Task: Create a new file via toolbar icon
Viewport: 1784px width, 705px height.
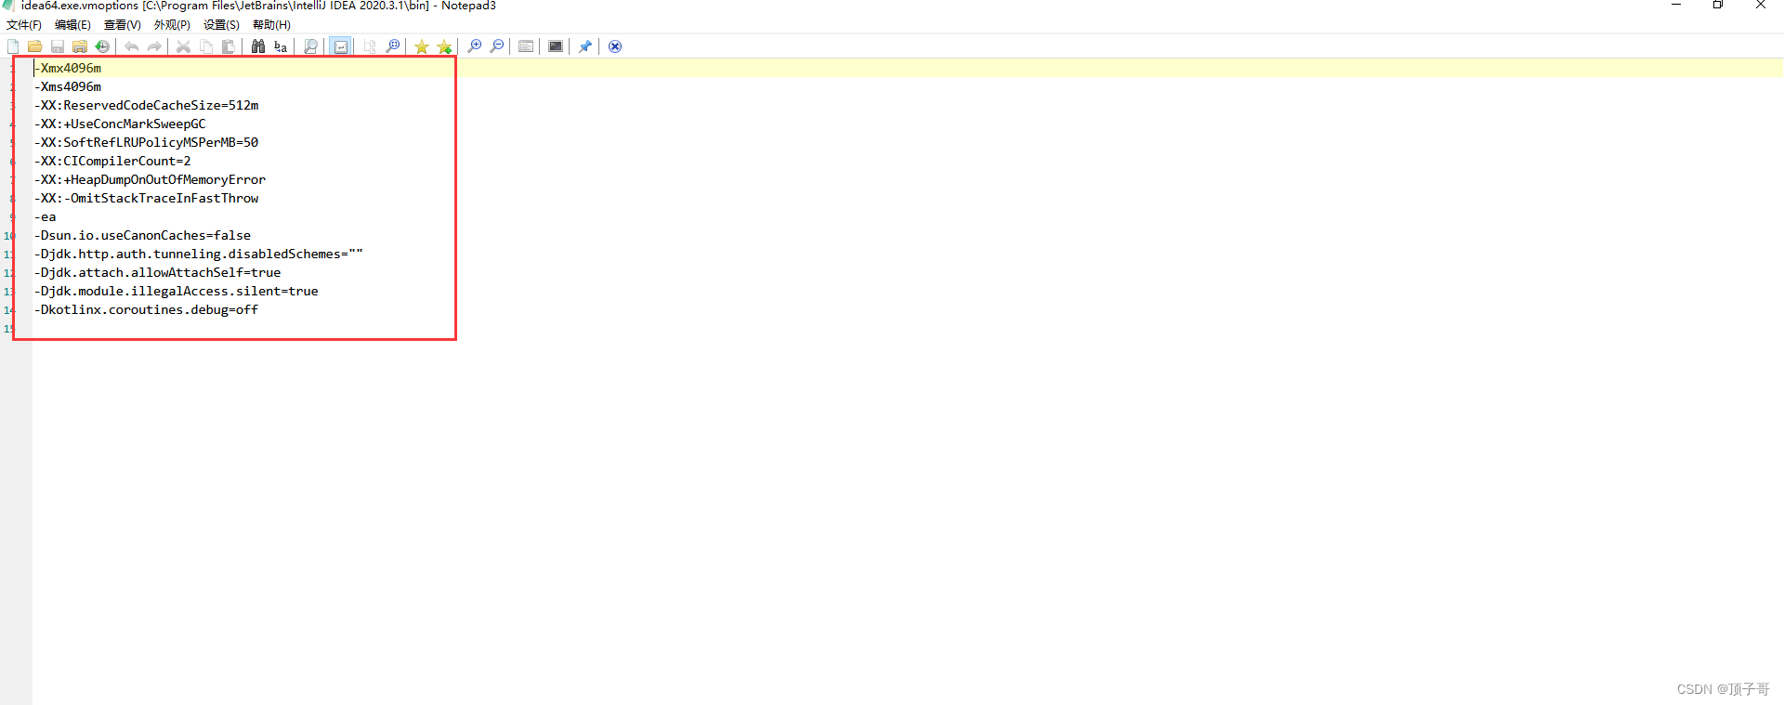Action: click(x=13, y=46)
